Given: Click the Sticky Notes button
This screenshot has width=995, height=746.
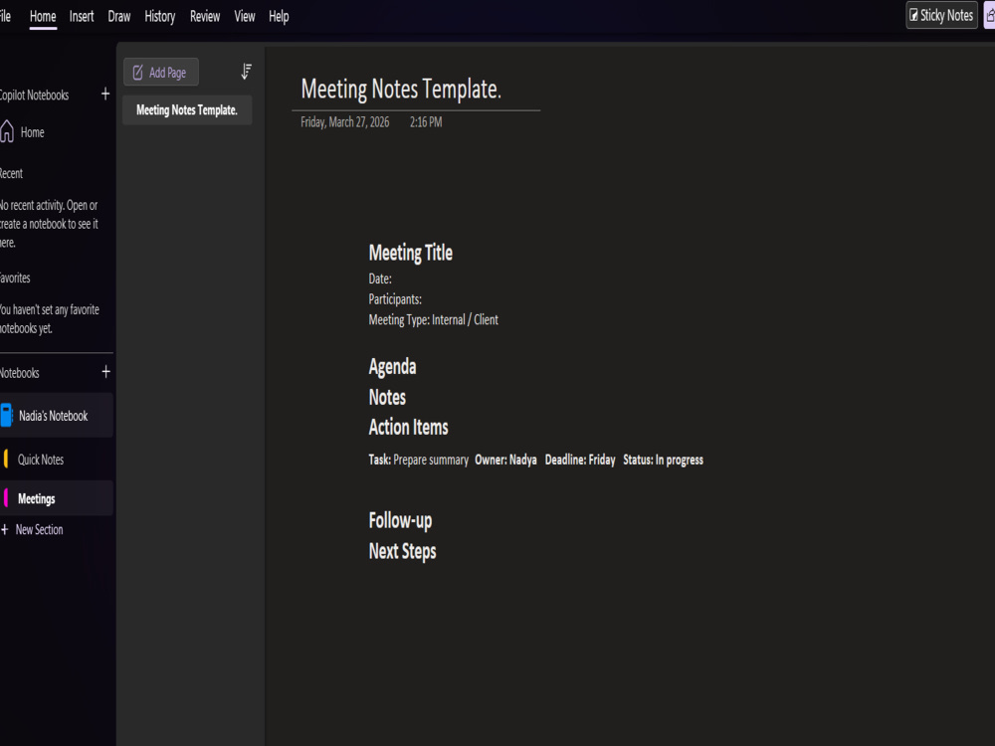Looking at the screenshot, I should (x=941, y=15).
